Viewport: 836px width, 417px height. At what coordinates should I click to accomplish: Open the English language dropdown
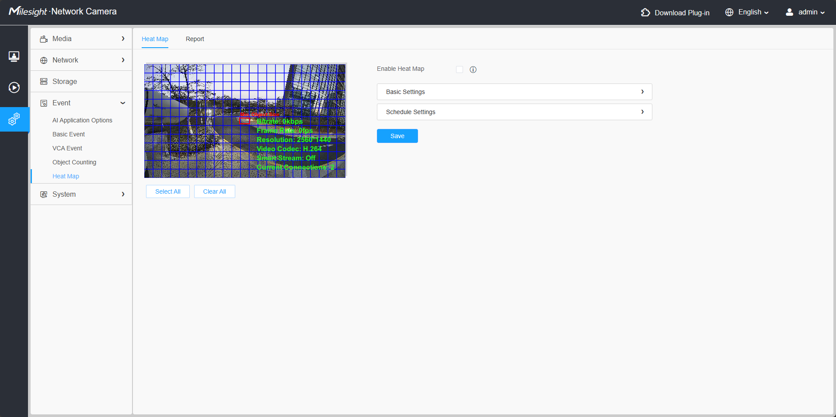(x=753, y=12)
